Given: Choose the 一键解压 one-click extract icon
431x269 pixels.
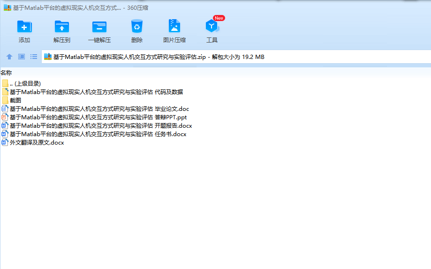Looking at the screenshot, I should pos(99,27).
